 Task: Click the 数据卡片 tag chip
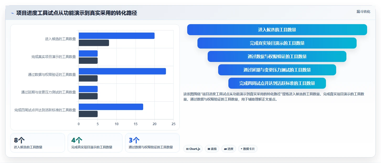[248, 149]
